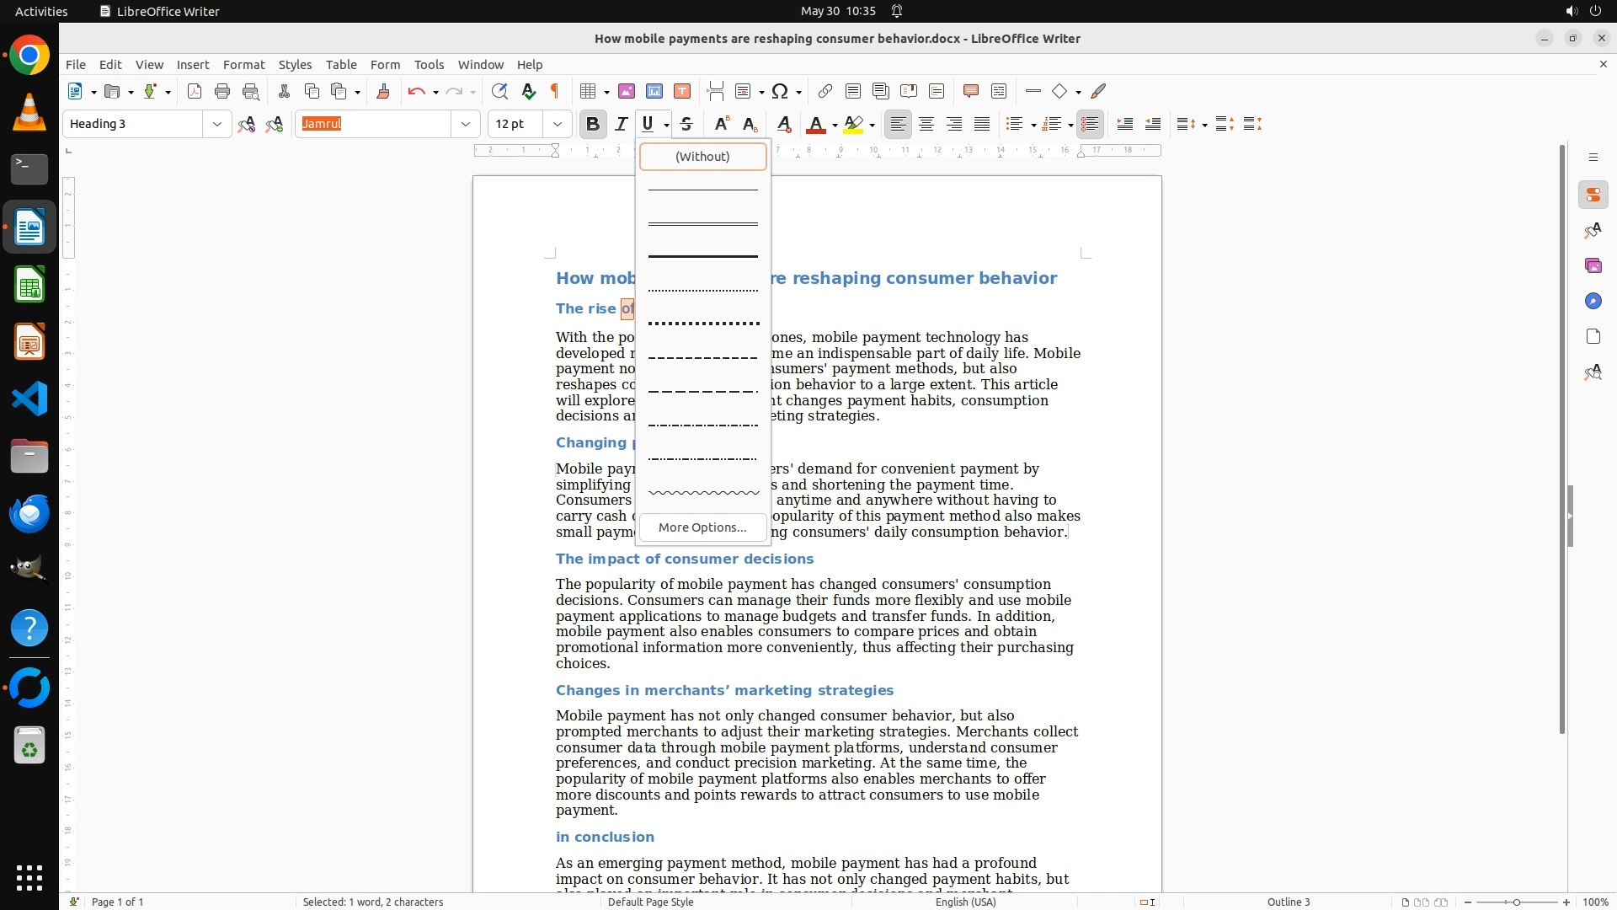This screenshot has height=910, width=1617.
Task: Toggle Bold formatting button
Action: [593, 124]
